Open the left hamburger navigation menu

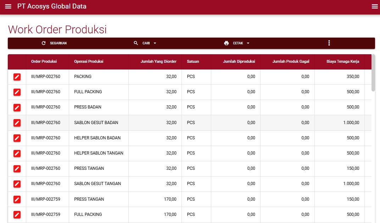(8, 6)
